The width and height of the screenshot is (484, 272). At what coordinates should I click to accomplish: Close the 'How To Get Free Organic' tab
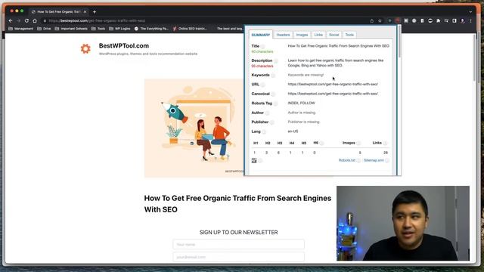point(85,12)
